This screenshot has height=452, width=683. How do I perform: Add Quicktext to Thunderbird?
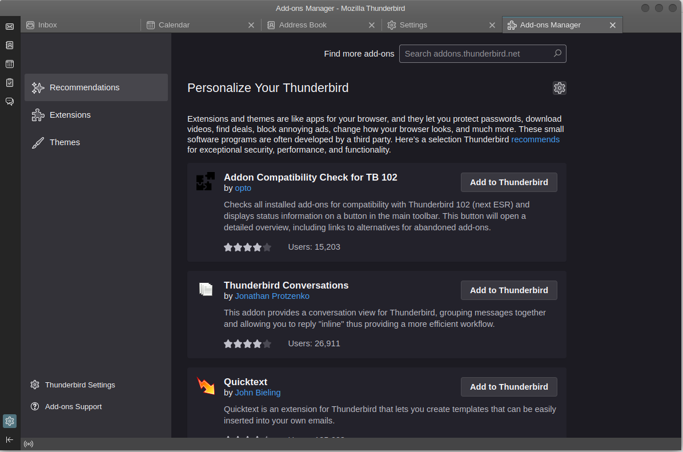tap(508, 387)
